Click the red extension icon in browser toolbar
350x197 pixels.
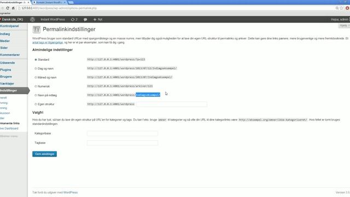point(347,8)
